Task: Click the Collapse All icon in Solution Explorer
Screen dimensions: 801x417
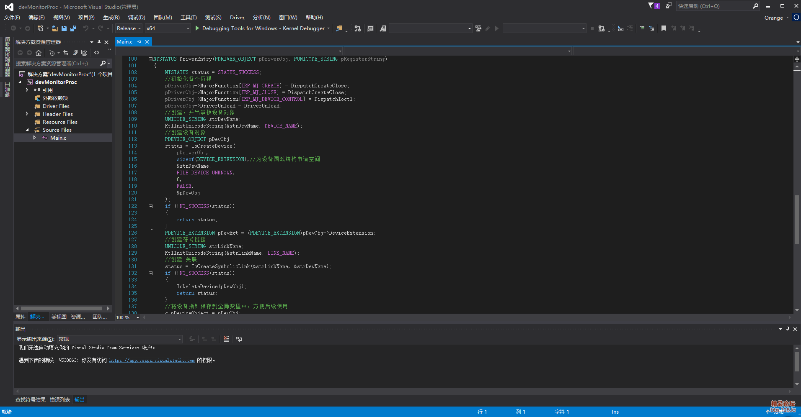Action: pyautogui.click(x=75, y=53)
